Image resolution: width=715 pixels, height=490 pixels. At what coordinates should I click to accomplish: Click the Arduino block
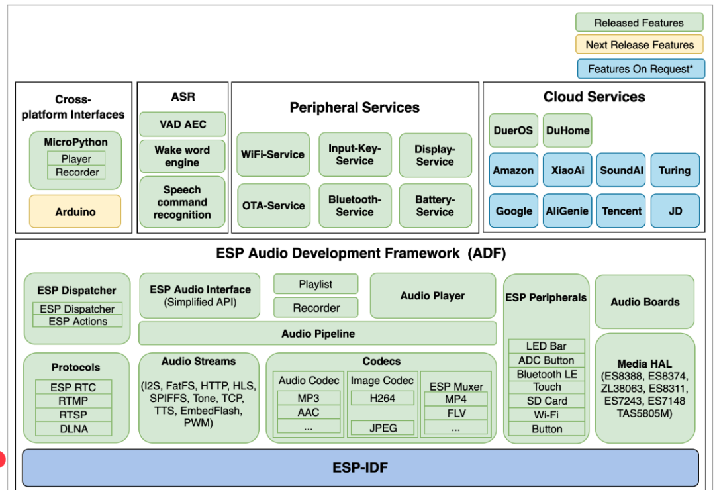click(75, 212)
